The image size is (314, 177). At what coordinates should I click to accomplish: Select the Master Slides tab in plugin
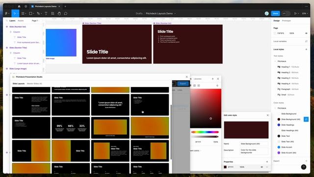click(x=34, y=84)
